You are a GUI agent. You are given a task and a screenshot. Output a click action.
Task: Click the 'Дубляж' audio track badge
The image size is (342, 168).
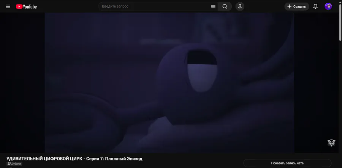14,164
